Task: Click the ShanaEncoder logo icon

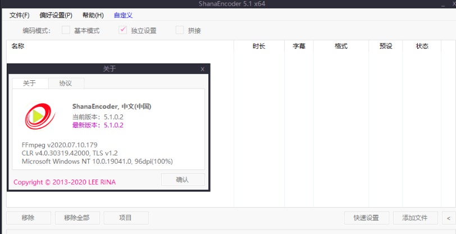Action: pos(40,116)
